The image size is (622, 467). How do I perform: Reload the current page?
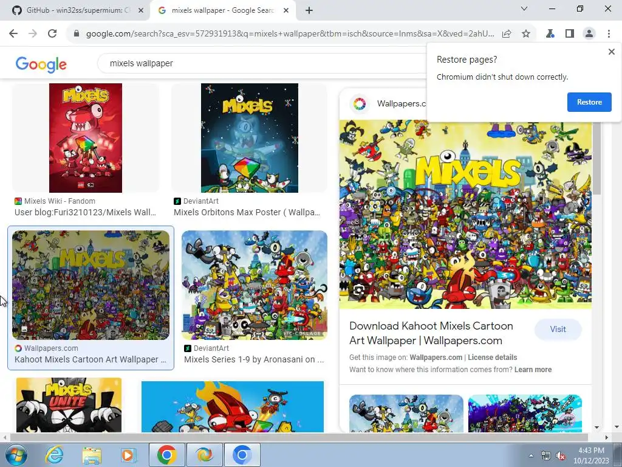[52, 33]
